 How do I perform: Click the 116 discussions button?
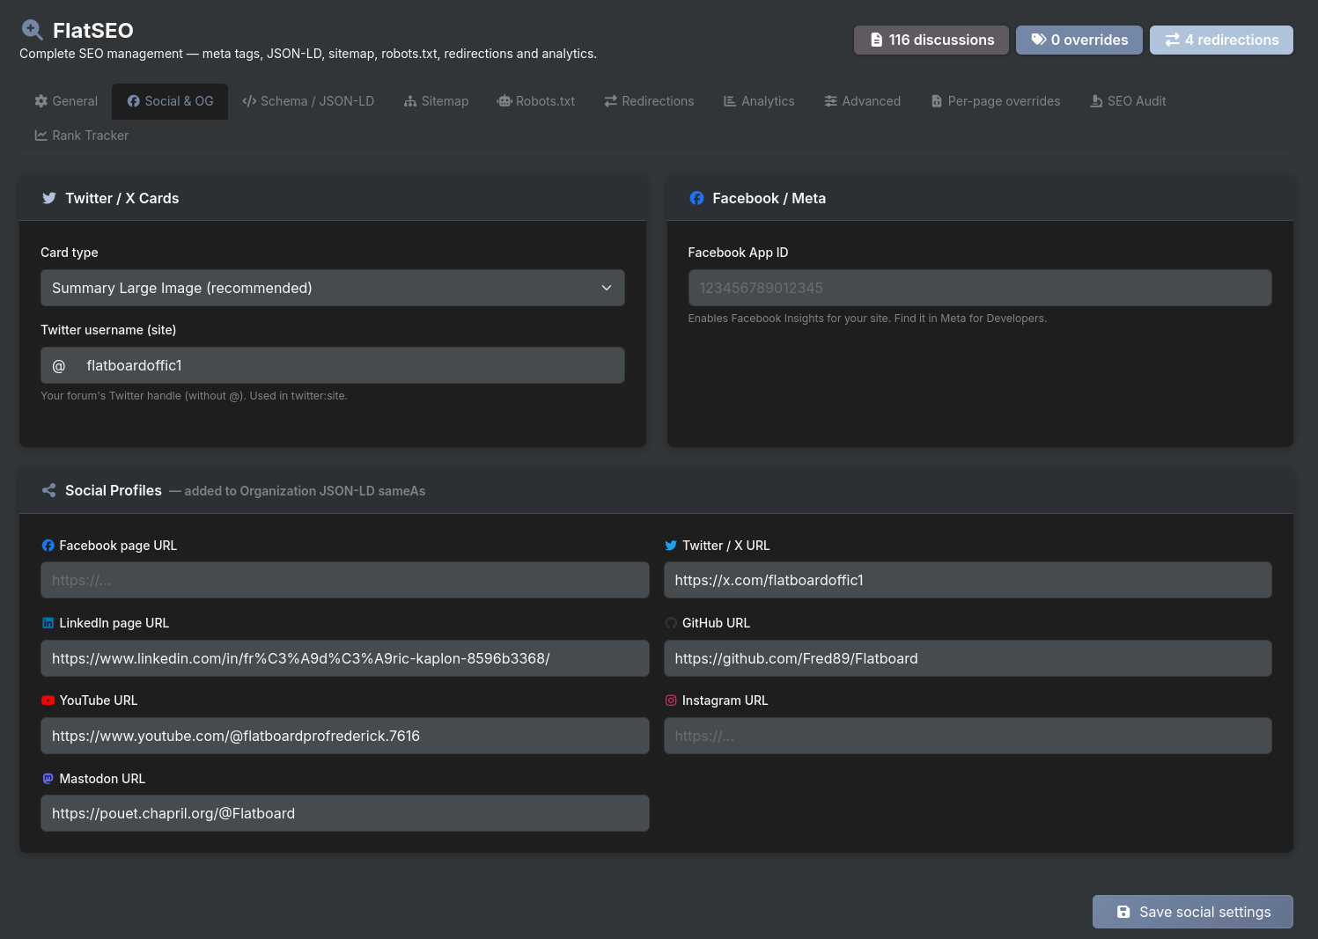pyautogui.click(x=931, y=40)
